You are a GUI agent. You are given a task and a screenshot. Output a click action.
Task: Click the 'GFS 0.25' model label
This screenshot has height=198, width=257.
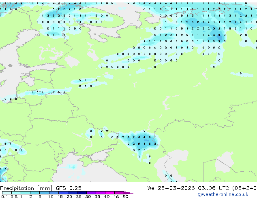pyautogui.click(x=69, y=188)
